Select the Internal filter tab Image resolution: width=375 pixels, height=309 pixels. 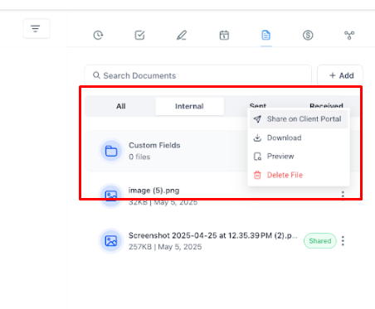point(189,106)
